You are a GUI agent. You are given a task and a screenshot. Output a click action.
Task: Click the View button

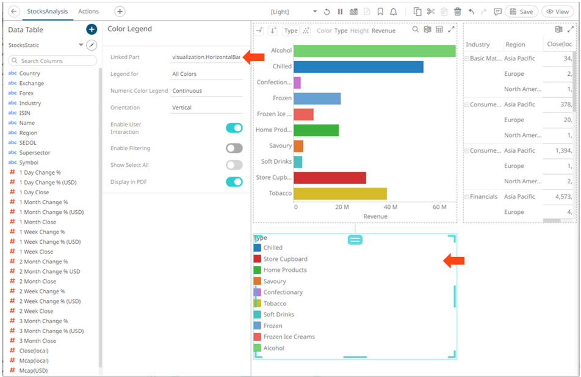coord(556,12)
